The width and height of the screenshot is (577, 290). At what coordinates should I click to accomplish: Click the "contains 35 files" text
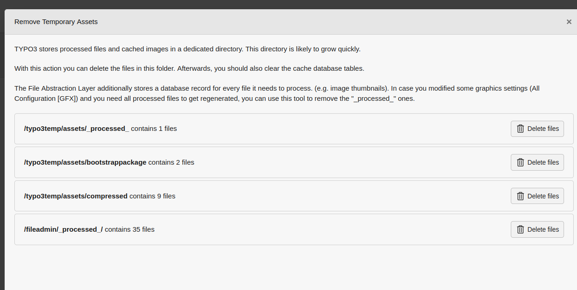coord(130,229)
